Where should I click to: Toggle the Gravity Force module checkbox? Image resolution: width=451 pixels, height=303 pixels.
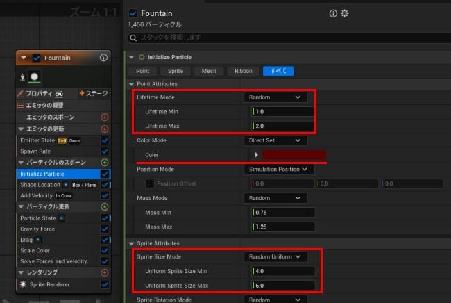click(105, 229)
